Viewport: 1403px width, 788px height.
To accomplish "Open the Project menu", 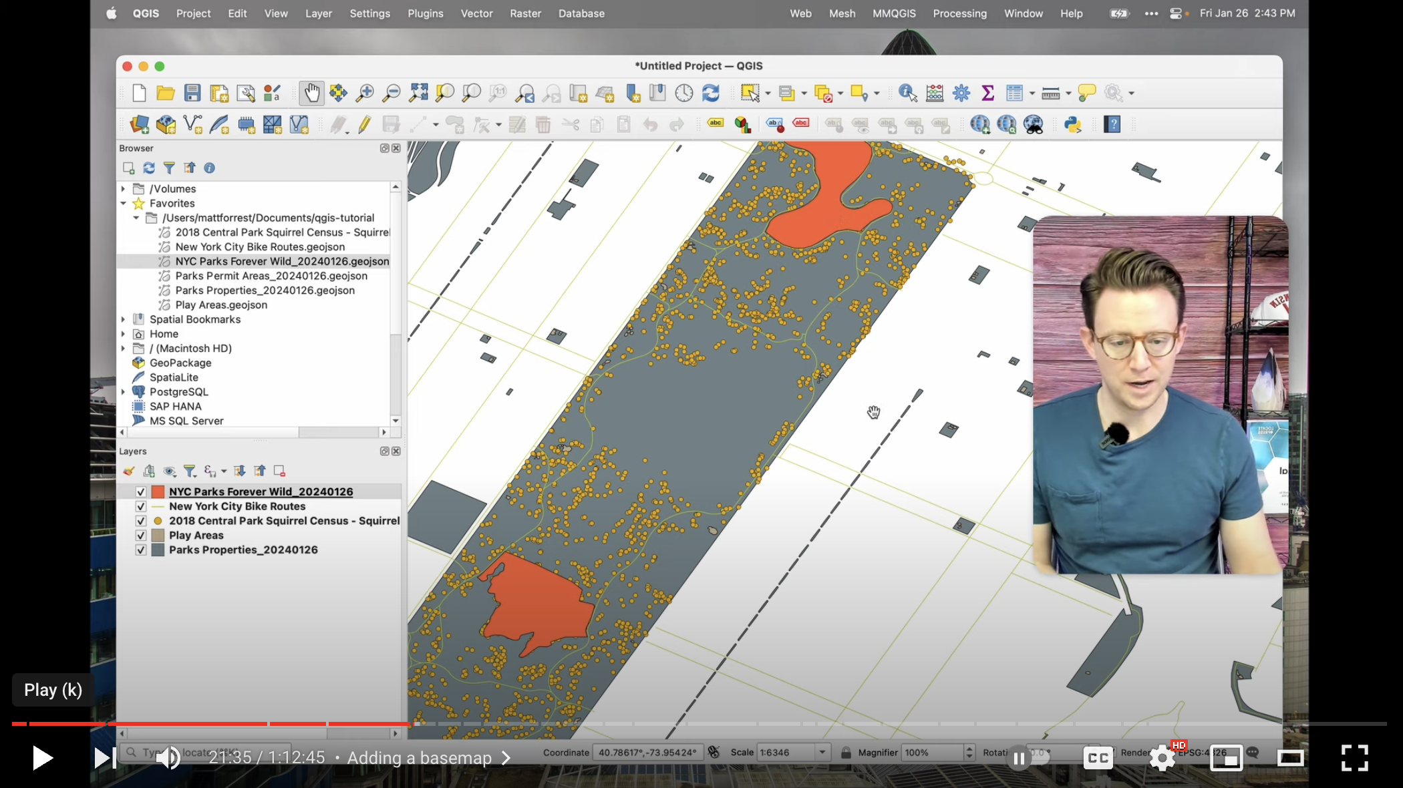I will point(193,13).
